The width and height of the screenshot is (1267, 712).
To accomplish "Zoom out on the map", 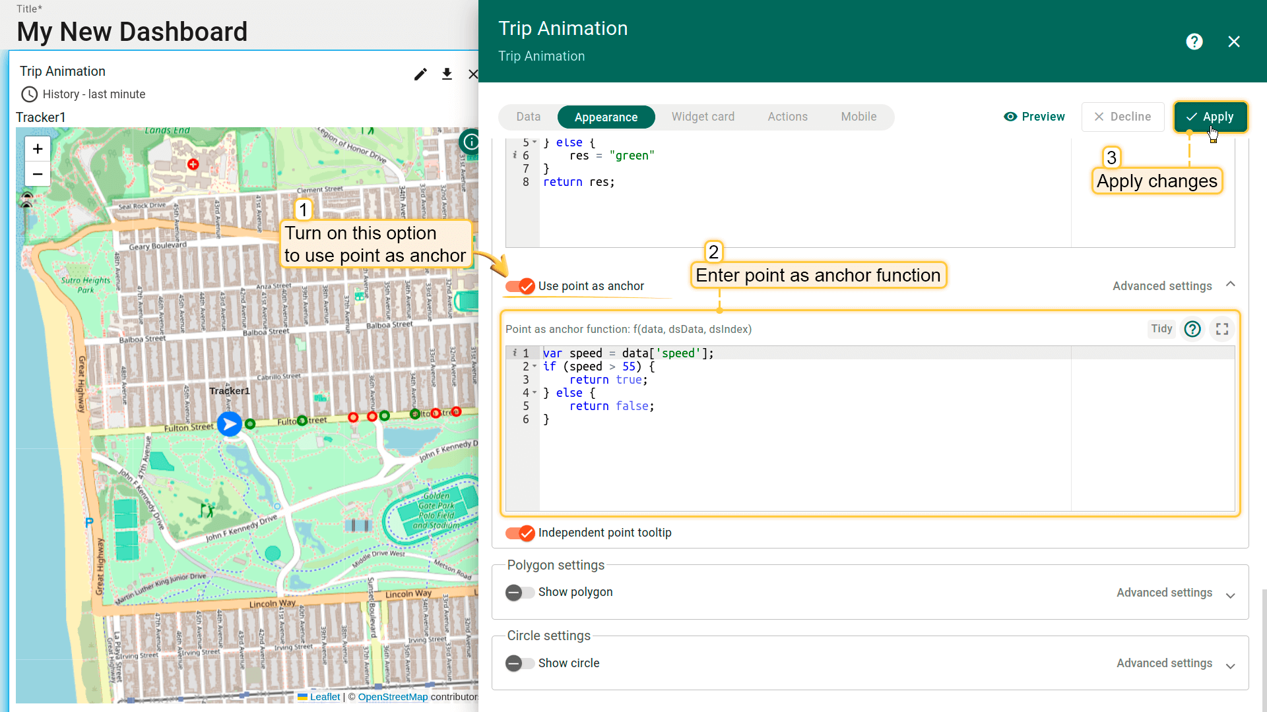I will click(x=38, y=174).
